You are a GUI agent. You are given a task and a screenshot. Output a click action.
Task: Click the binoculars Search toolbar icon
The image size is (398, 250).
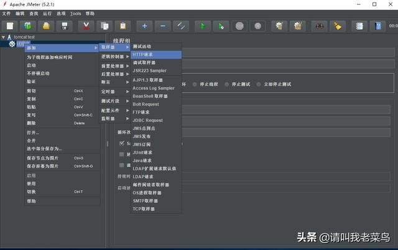[319, 26]
